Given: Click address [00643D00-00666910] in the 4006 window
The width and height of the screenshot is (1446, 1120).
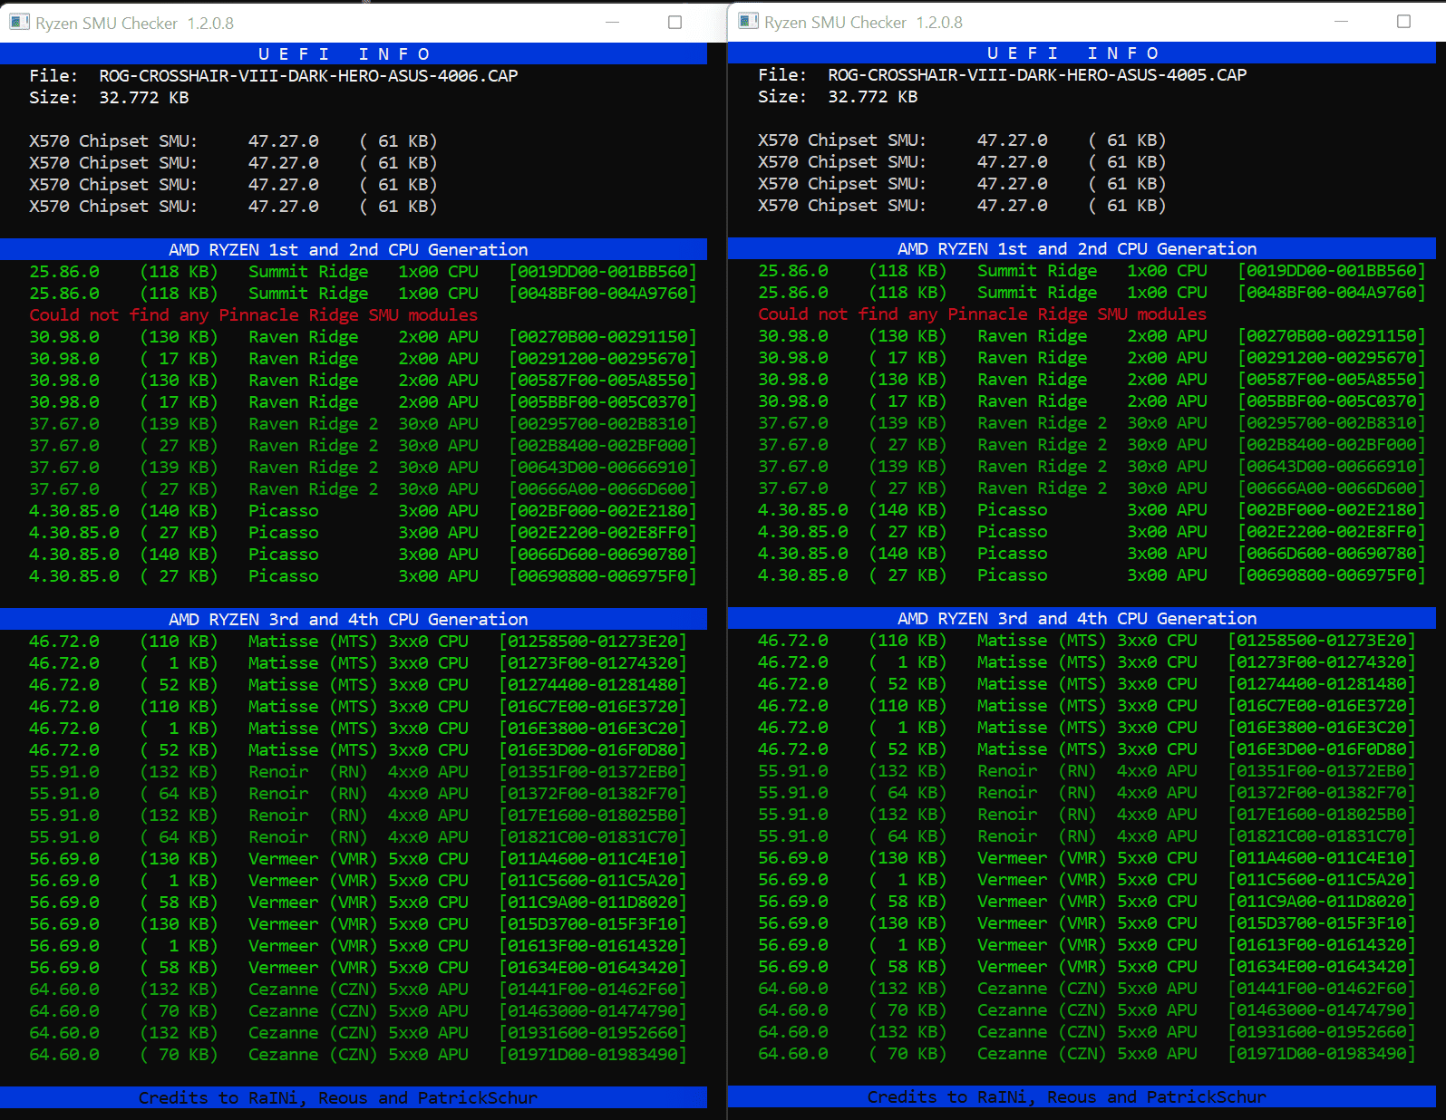Looking at the screenshot, I should (x=603, y=468).
